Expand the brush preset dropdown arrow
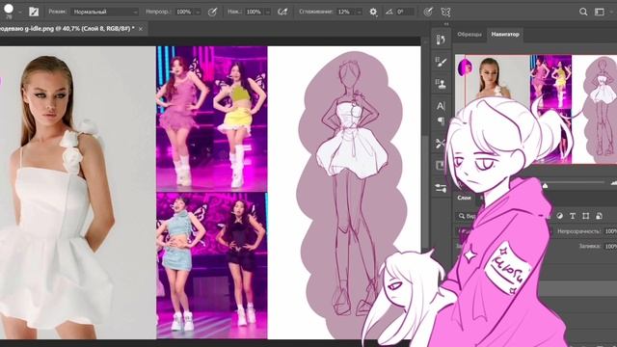The image size is (617, 347). pyautogui.click(x=19, y=13)
